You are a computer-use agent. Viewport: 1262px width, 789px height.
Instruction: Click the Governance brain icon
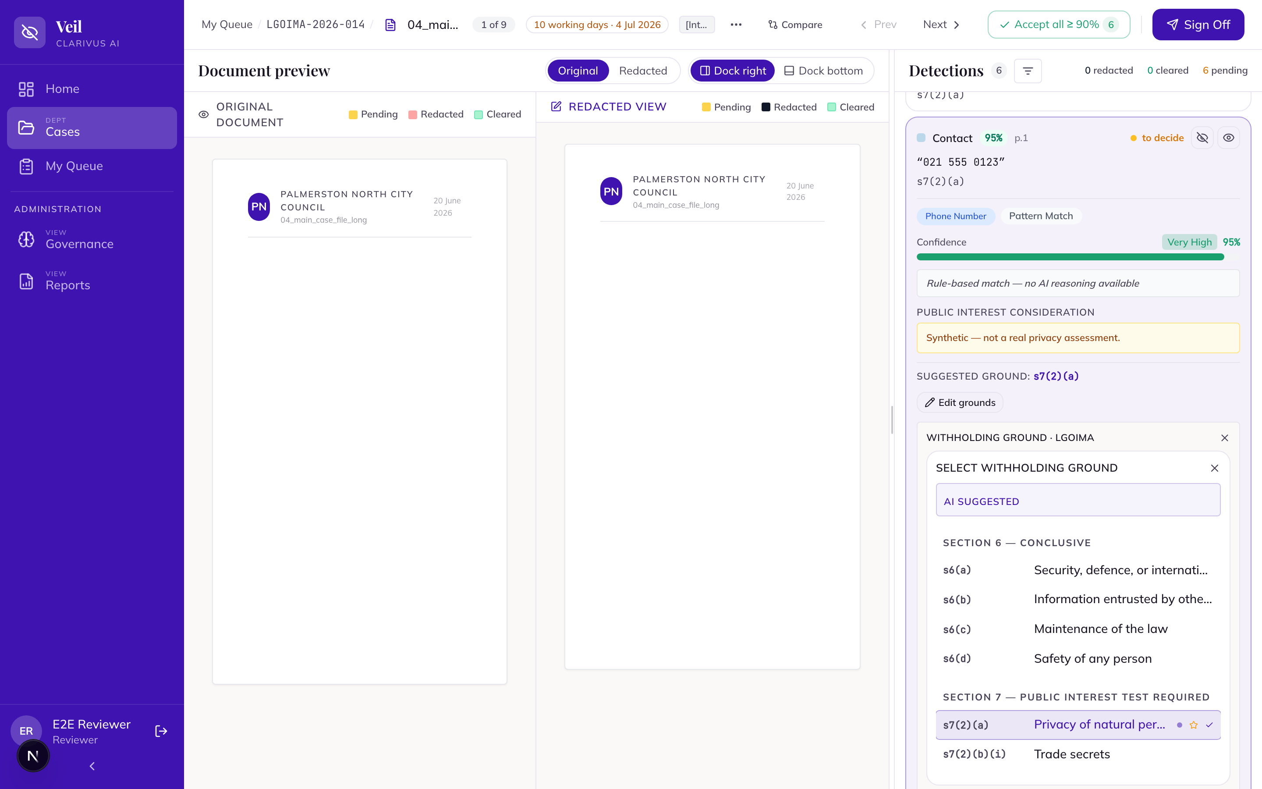pyautogui.click(x=26, y=239)
